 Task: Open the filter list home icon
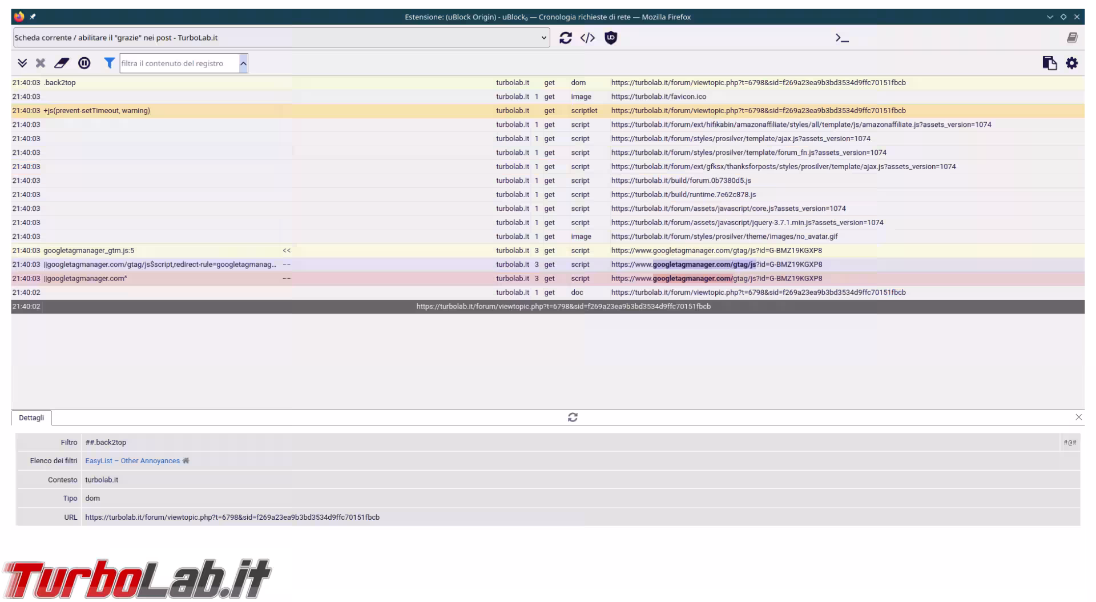point(186,461)
